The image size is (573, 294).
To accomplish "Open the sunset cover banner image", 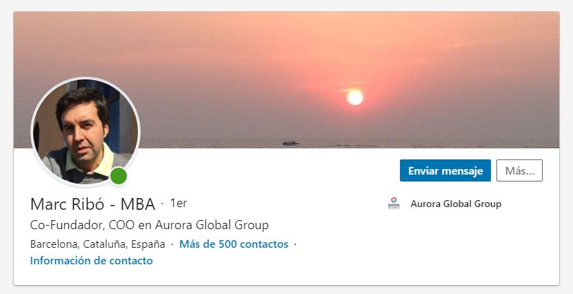I will click(287, 80).
